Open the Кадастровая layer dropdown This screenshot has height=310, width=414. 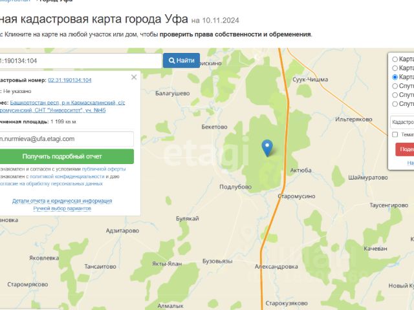(402, 122)
